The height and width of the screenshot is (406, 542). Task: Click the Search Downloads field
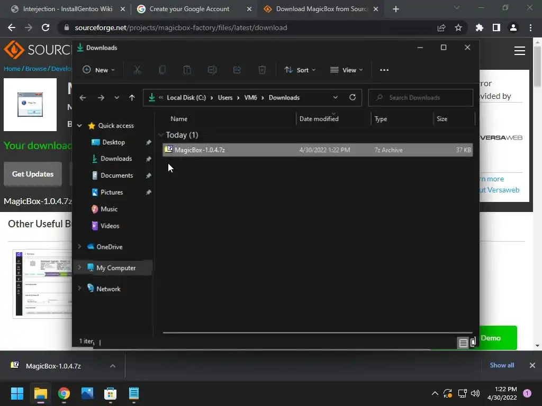(x=421, y=98)
